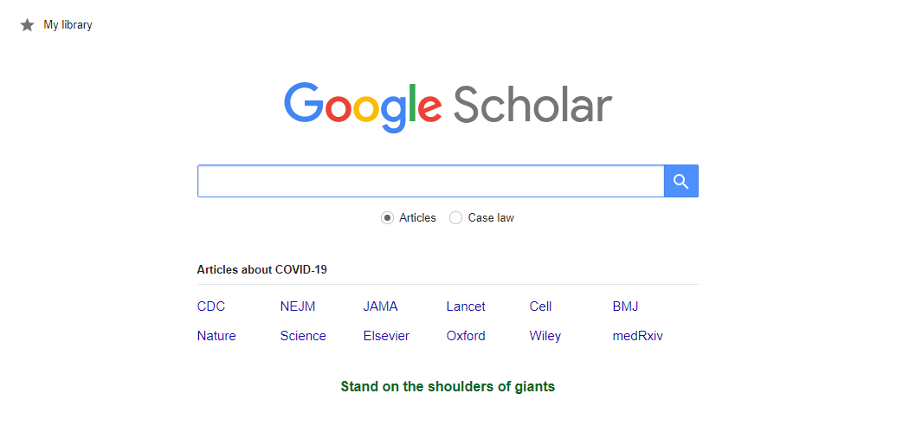Click the magnifying glass search icon
The width and height of the screenshot is (922, 445).
680,181
